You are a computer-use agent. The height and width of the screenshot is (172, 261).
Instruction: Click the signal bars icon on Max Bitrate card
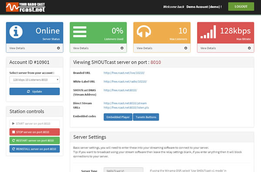(x=208, y=32)
